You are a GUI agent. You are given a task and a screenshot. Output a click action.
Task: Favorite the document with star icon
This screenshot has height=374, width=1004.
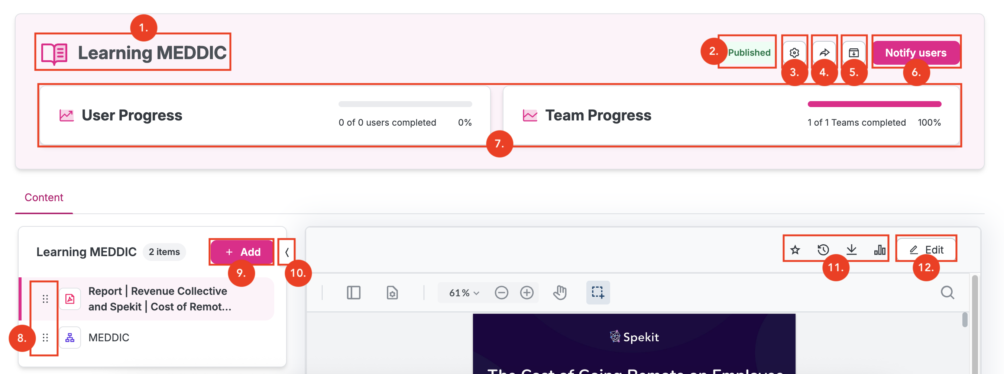point(795,249)
